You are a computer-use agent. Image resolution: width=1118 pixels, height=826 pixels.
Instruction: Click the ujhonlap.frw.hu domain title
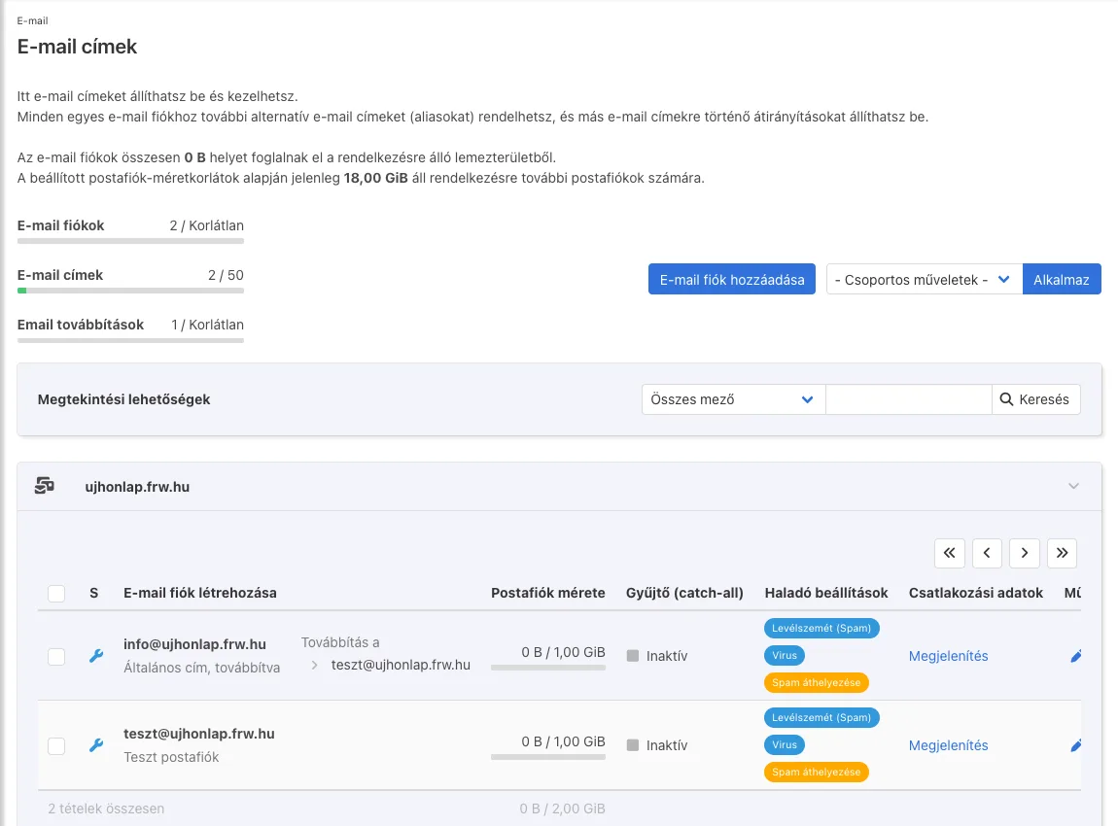coord(137,487)
